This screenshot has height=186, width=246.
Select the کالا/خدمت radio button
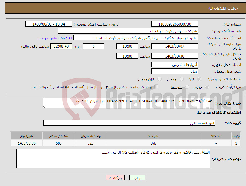tap(159, 79)
